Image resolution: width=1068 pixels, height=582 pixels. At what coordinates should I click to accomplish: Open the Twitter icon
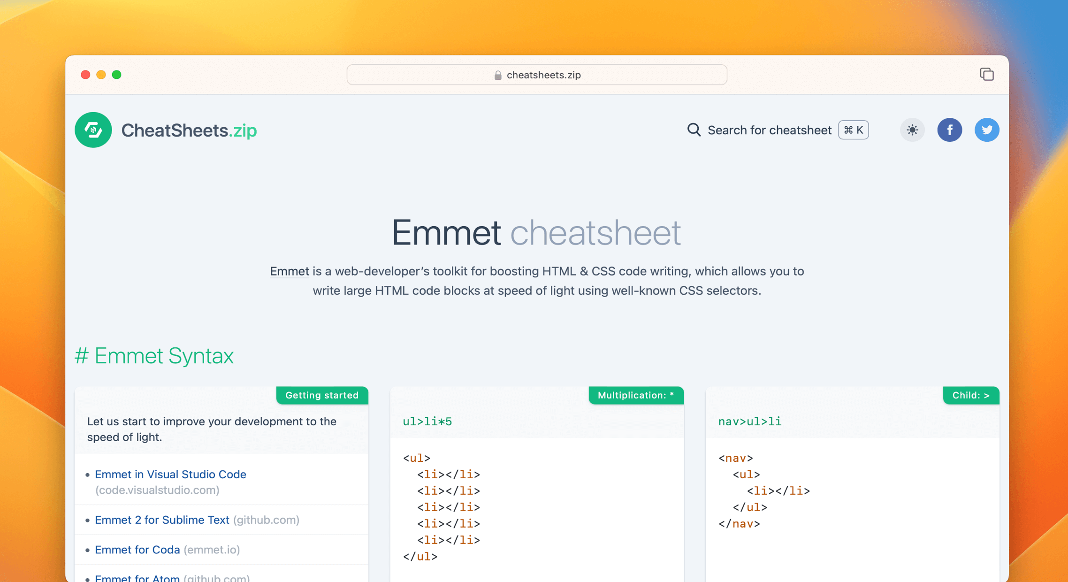click(x=987, y=130)
